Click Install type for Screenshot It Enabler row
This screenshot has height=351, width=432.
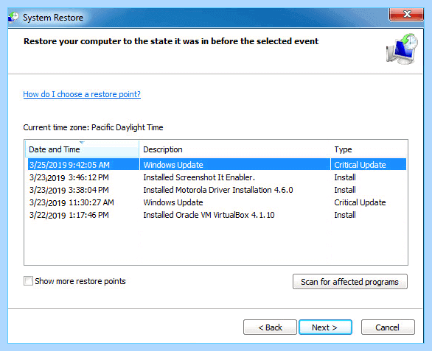tap(345, 177)
